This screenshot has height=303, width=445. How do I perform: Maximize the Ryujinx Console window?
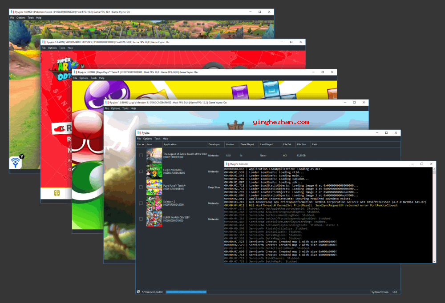[422, 164]
